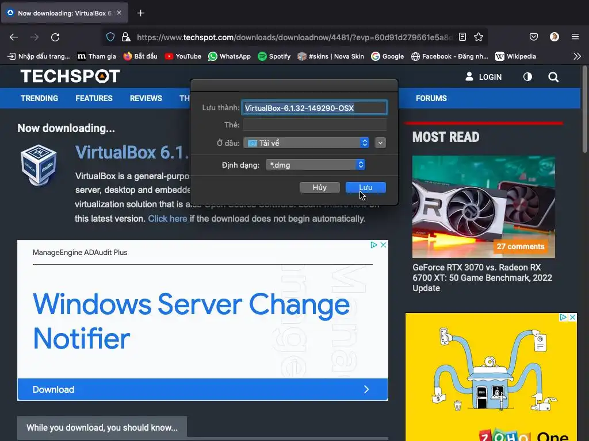Image resolution: width=589 pixels, height=441 pixels.
Task: Close the Zoho One ad with X
Action: click(x=572, y=317)
